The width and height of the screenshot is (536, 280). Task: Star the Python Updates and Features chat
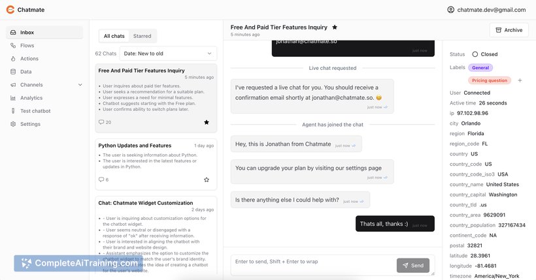[207, 179]
